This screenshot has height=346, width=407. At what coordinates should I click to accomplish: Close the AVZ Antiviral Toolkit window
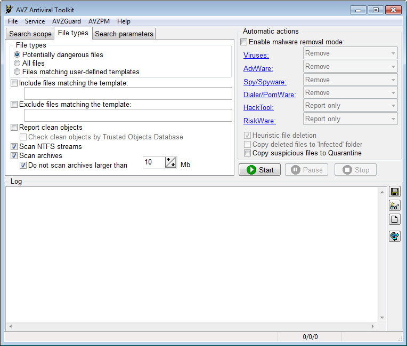(x=393, y=10)
